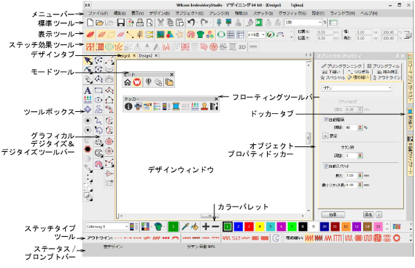Select the black hexagon shape tool
415x268 pixels.
click(x=88, y=149)
